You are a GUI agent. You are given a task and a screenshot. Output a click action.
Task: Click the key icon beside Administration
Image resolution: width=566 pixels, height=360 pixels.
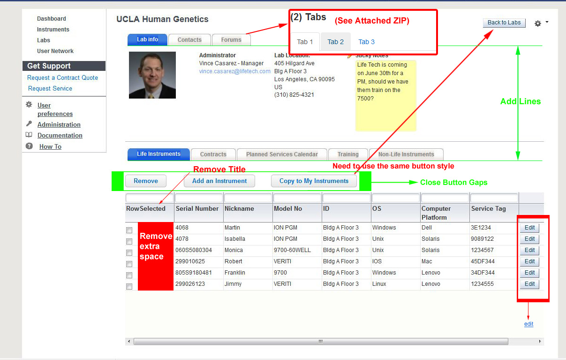[x=30, y=124]
